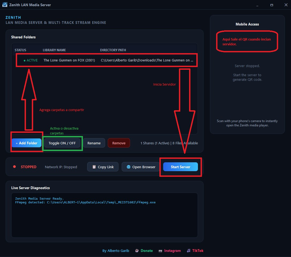Screen dimensions: 291x257
Task: Click the LIBRARY NAME column header
Action: [x=54, y=50]
